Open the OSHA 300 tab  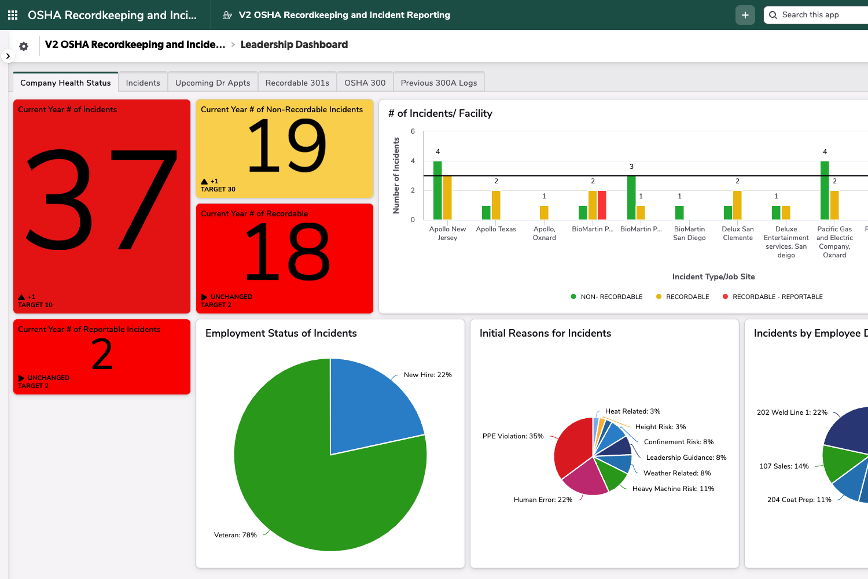[x=365, y=82]
